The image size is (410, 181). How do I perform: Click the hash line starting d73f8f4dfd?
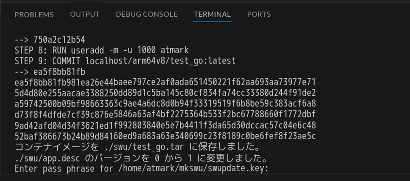(x=165, y=115)
